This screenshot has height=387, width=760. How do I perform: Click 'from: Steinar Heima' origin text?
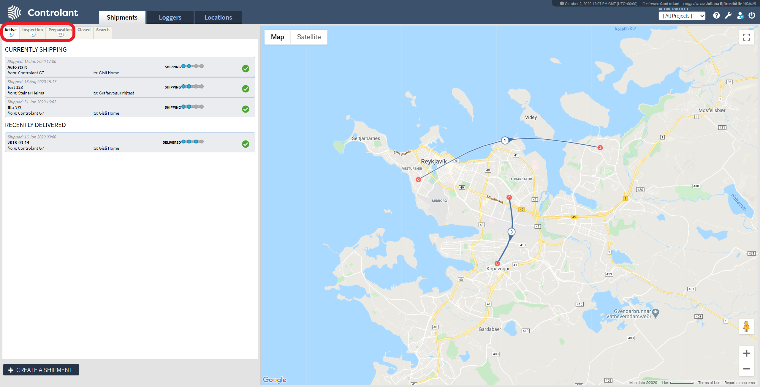click(x=26, y=93)
